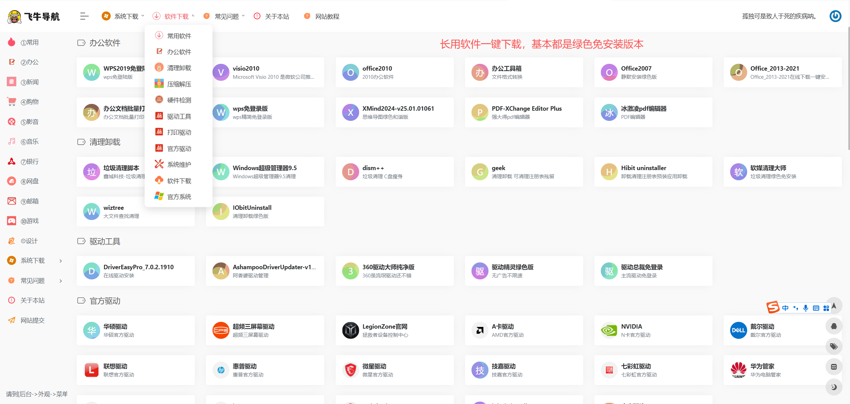Screen dimensions: 850x404
Task: Click the hamburger sidebar toggle icon
Action: point(84,16)
